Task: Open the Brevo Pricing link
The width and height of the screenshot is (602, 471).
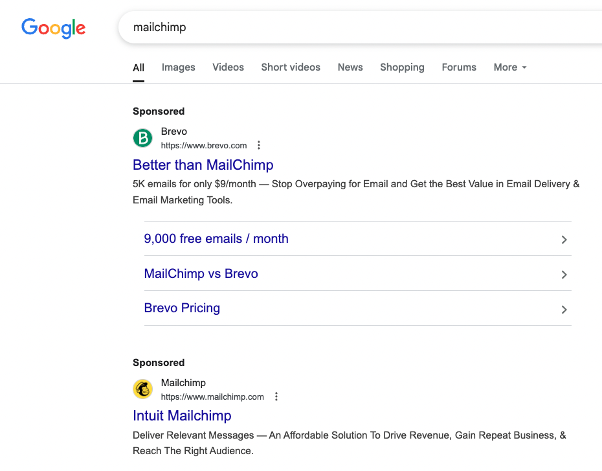Action: click(182, 308)
